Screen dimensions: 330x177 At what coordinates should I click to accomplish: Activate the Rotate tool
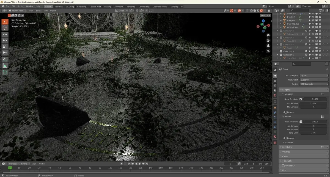click(5, 40)
